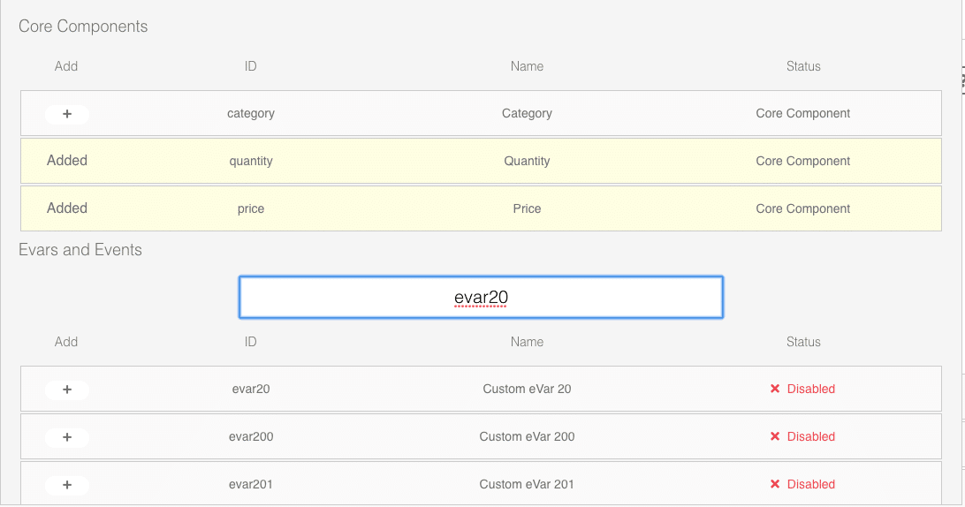Toggle the Added state for price
Image resolution: width=965 pixels, height=507 pixels.
pos(67,208)
